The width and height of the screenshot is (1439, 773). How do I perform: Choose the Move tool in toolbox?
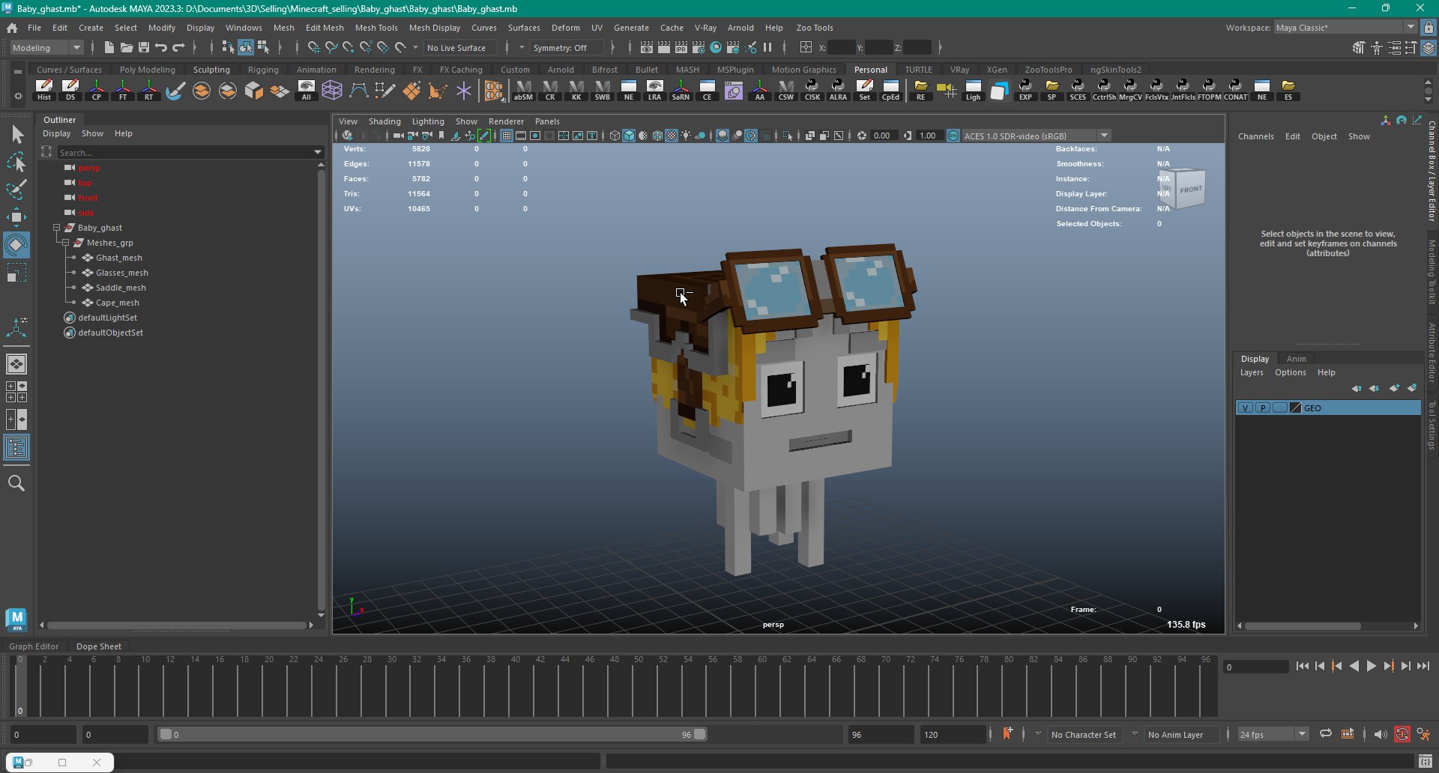point(16,218)
